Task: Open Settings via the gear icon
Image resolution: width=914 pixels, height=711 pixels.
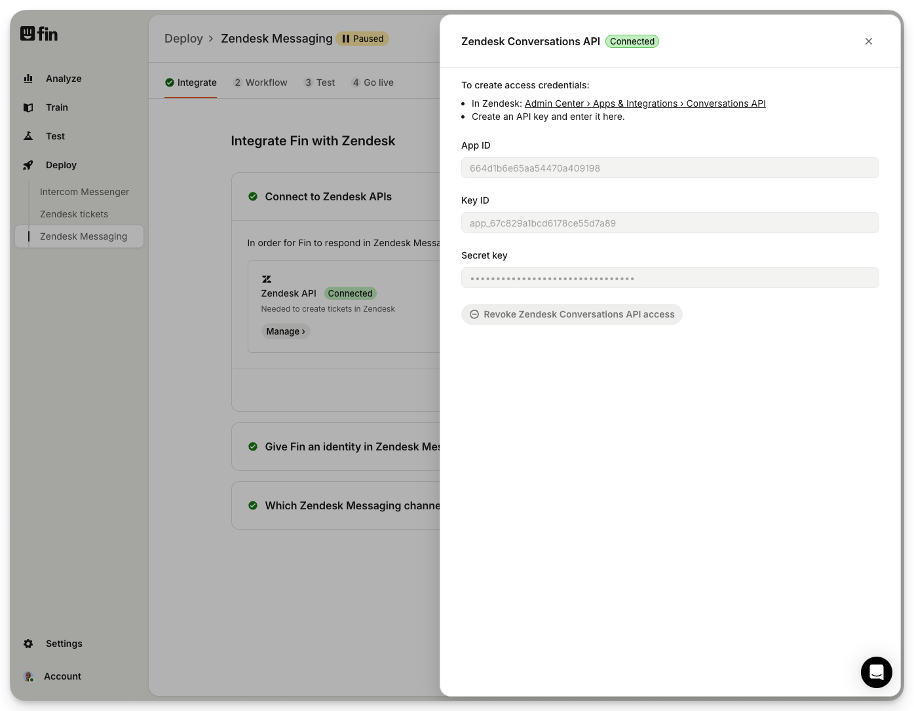Action: pyautogui.click(x=28, y=644)
